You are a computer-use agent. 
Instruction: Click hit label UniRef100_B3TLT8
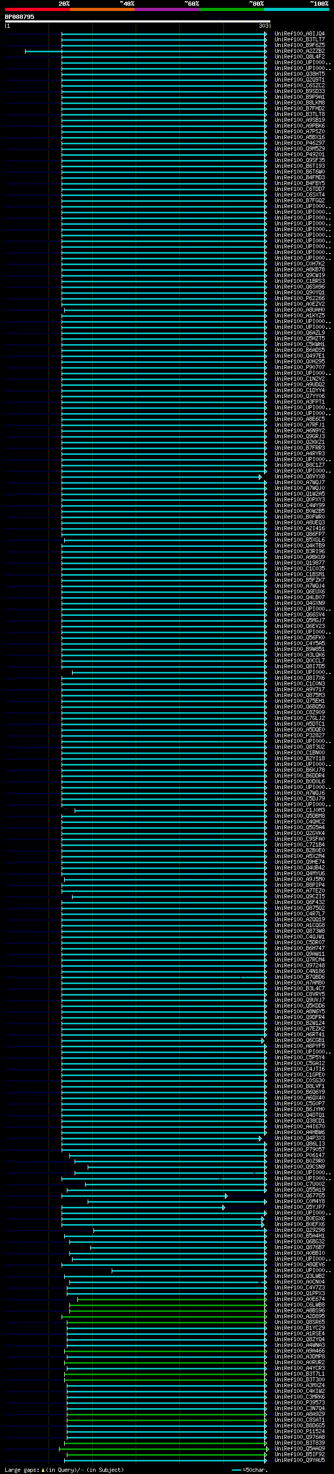click(299, 114)
